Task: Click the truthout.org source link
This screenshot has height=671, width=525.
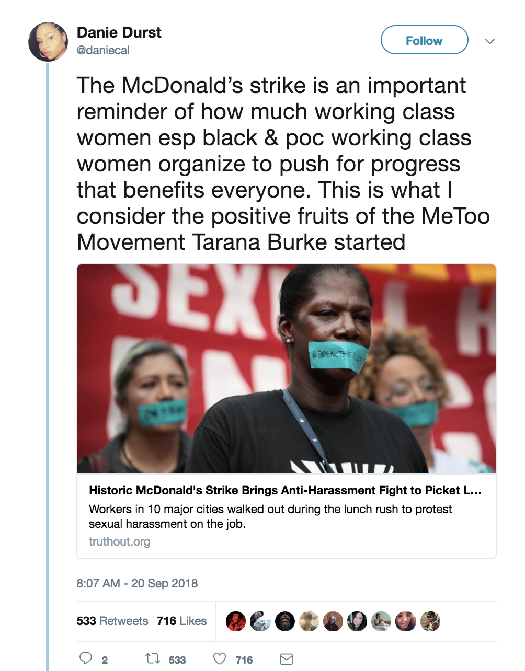Action: click(x=119, y=541)
